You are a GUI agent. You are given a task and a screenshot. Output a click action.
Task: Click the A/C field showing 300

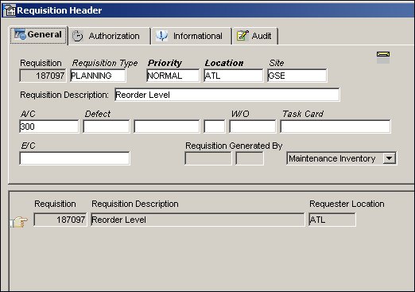point(49,127)
